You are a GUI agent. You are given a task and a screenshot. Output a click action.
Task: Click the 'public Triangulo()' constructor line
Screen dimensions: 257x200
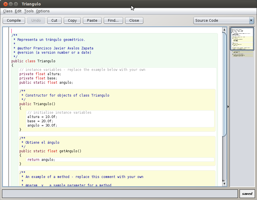[37, 104]
